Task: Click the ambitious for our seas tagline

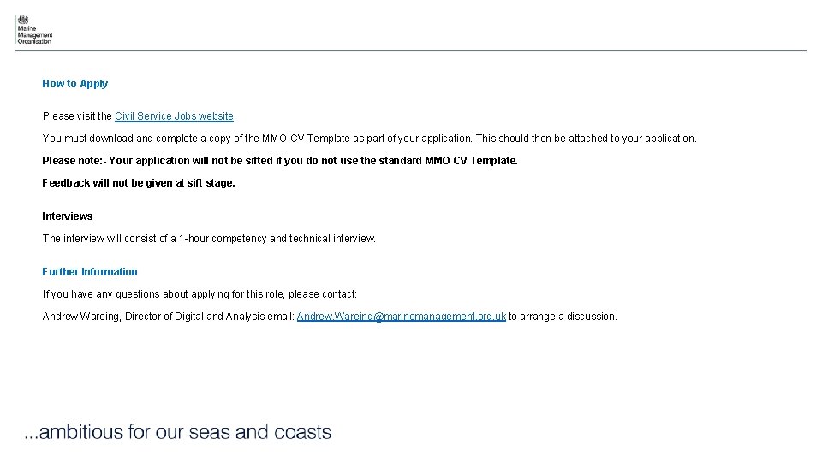Action: [178, 432]
